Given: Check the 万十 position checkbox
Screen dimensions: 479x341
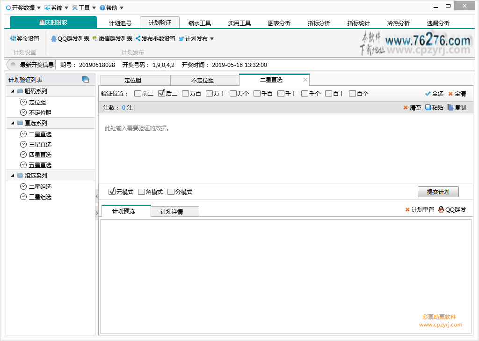Looking at the screenshot, I should [209, 94].
